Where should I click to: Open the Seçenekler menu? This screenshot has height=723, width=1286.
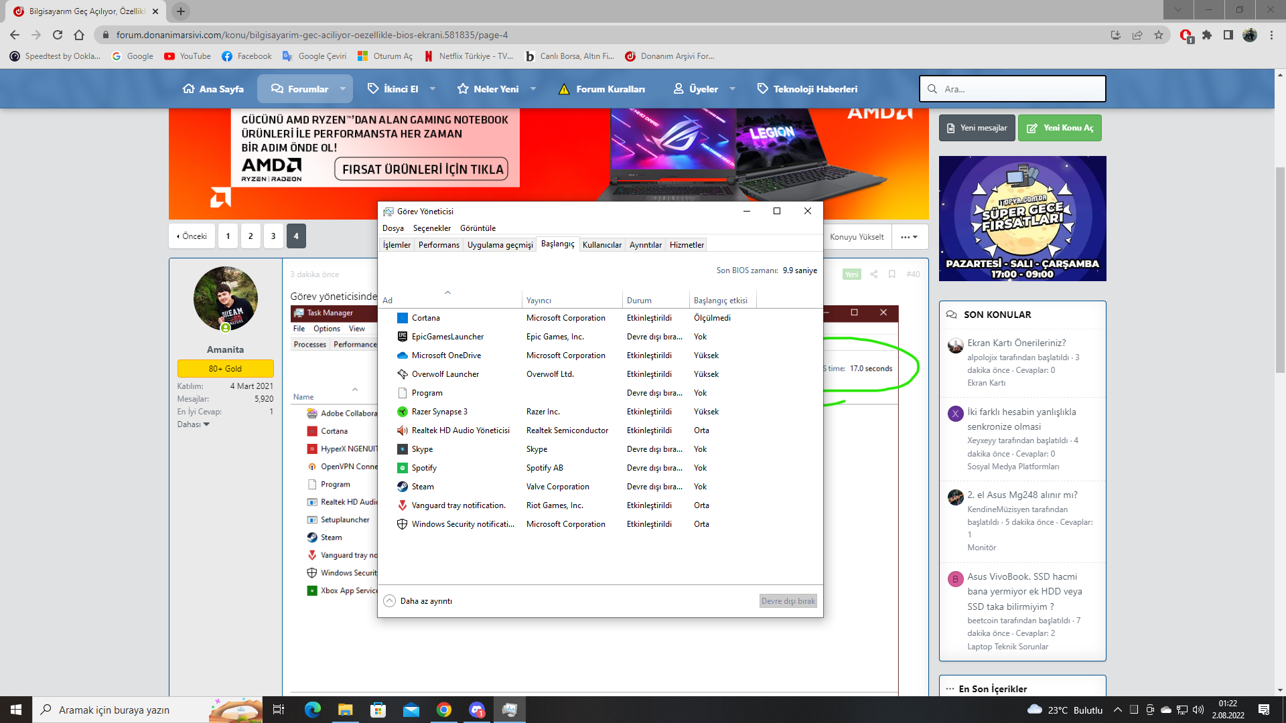click(x=431, y=228)
